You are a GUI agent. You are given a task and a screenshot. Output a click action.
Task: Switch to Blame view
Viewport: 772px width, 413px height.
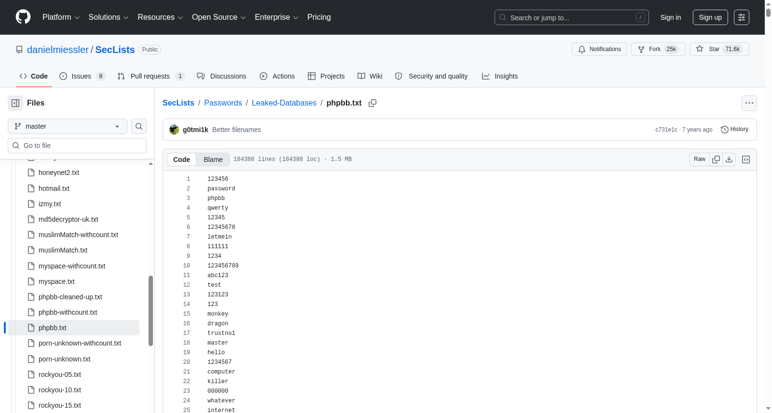coord(213,160)
